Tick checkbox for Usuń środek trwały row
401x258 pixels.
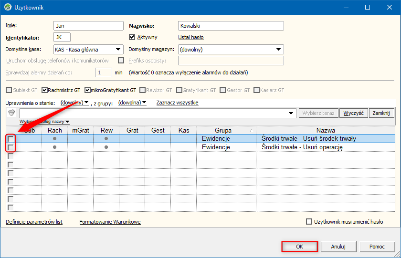pyautogui.click(x=11, y=139)
